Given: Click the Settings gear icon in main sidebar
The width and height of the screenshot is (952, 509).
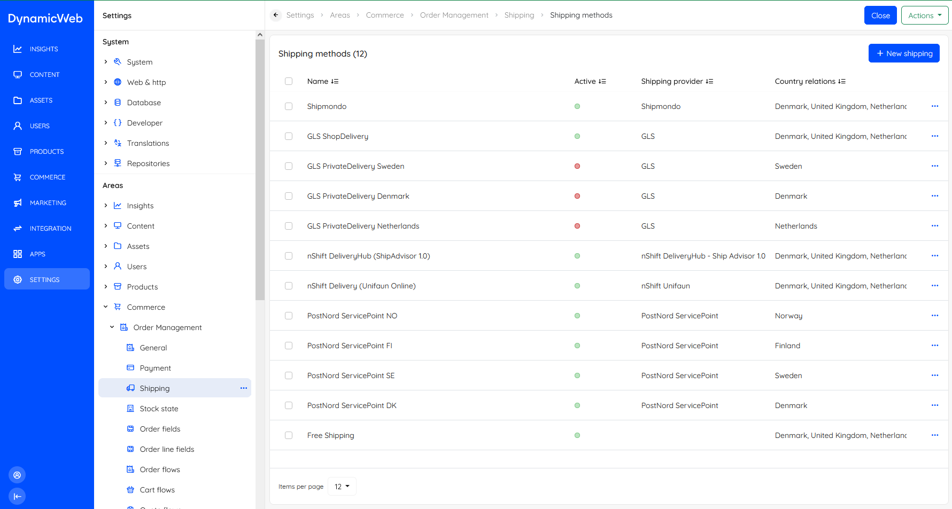Looking at the screenshot, I should [18, 280].
